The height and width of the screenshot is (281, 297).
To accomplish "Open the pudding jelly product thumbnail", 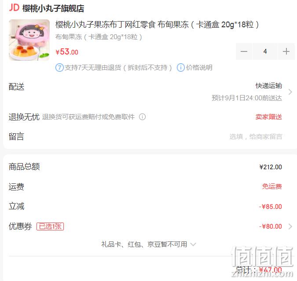I will point(29,40).
